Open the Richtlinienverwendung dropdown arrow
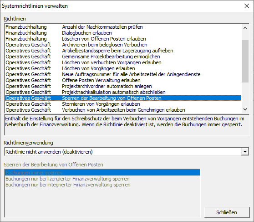Image resolution: width=254 pixels, height=222 pixels. (245, 152)
